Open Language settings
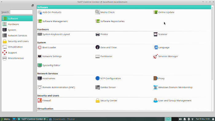The height and width of the screenshot is (121, 215). [161, 47]
